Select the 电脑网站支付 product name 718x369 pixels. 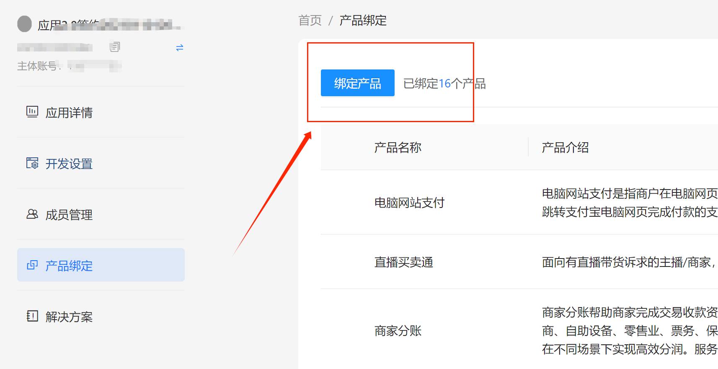click(x=409, y=202)
